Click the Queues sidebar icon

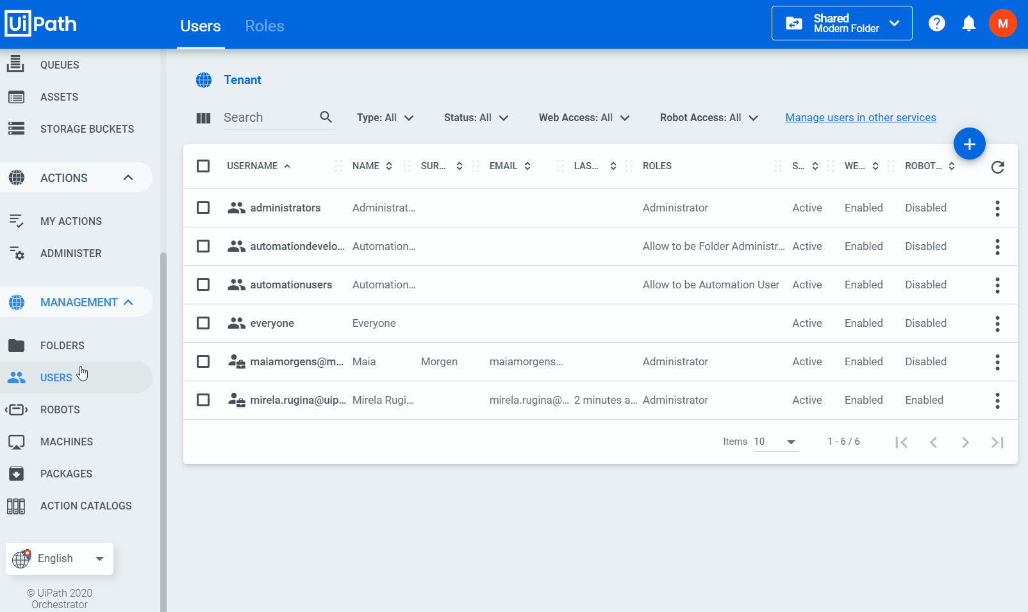pyautogui.click(x=16, y=64)
